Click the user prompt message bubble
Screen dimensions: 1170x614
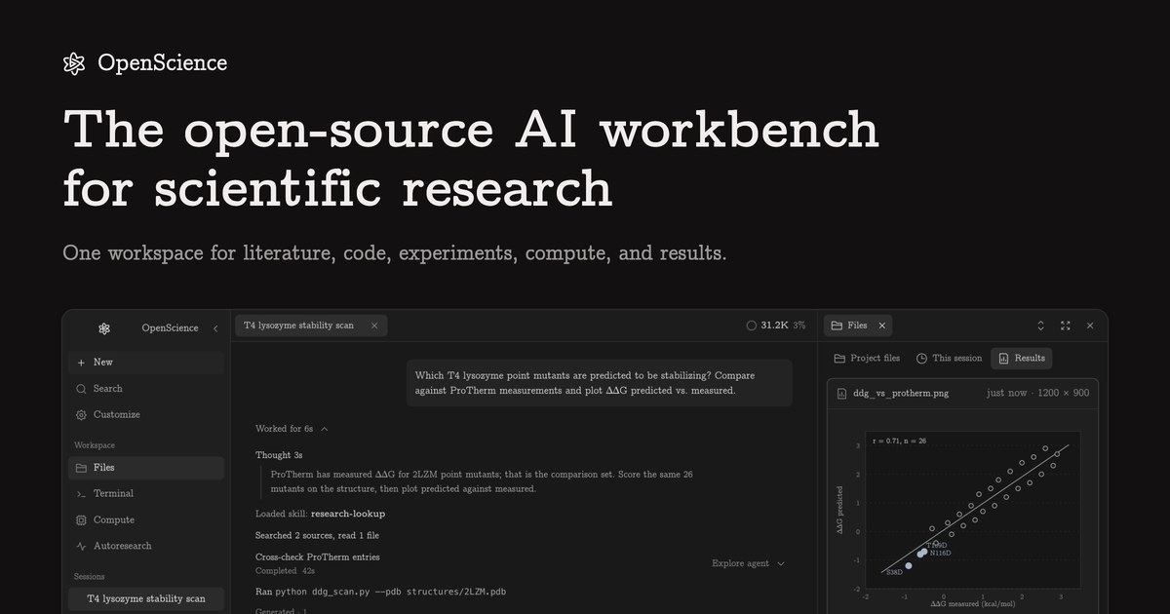(x=600, y=383)
